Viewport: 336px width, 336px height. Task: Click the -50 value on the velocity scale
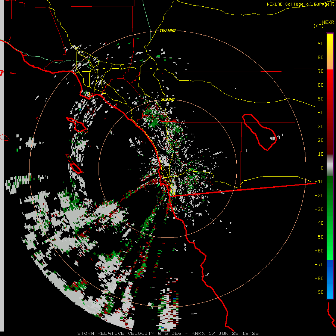click(319, 237)
